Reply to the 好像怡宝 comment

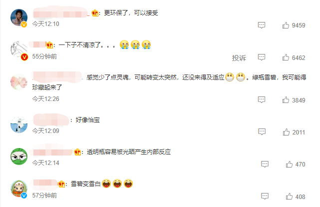262,132
